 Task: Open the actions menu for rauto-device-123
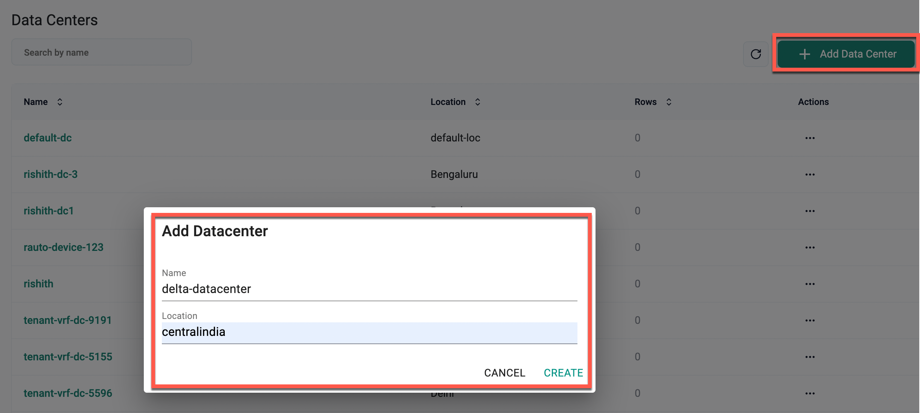[x=810, y=247]
